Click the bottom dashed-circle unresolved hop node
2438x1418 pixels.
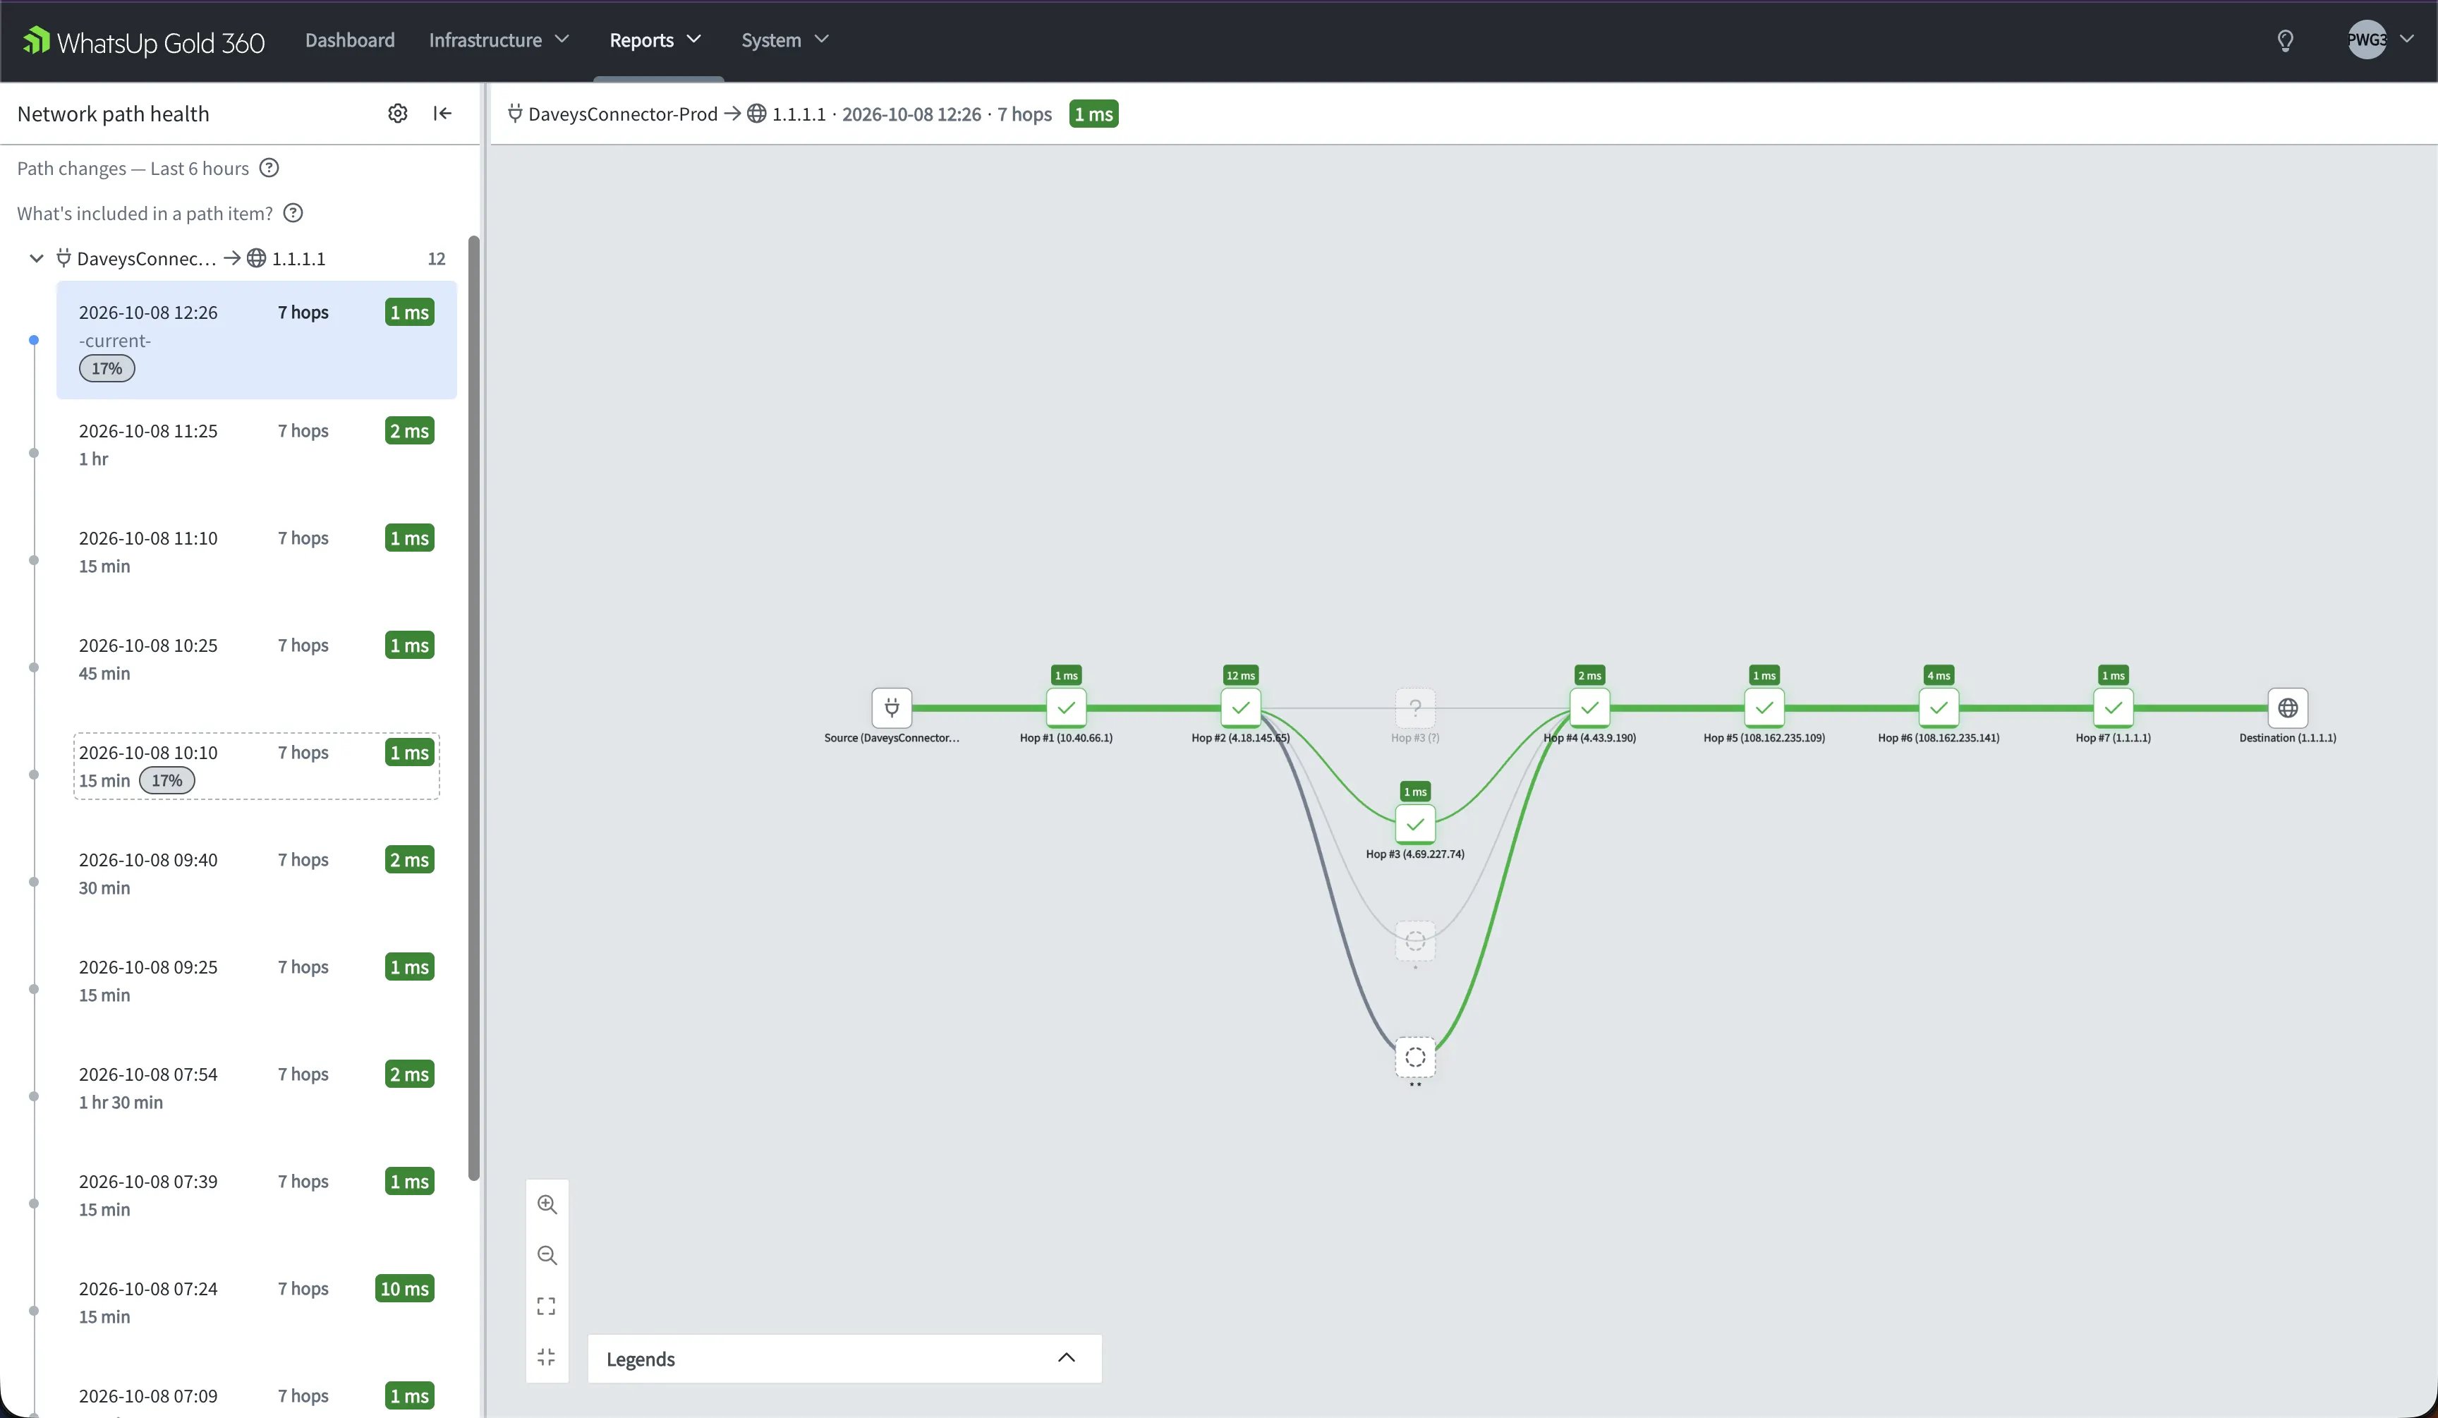click(1415, 1056)
